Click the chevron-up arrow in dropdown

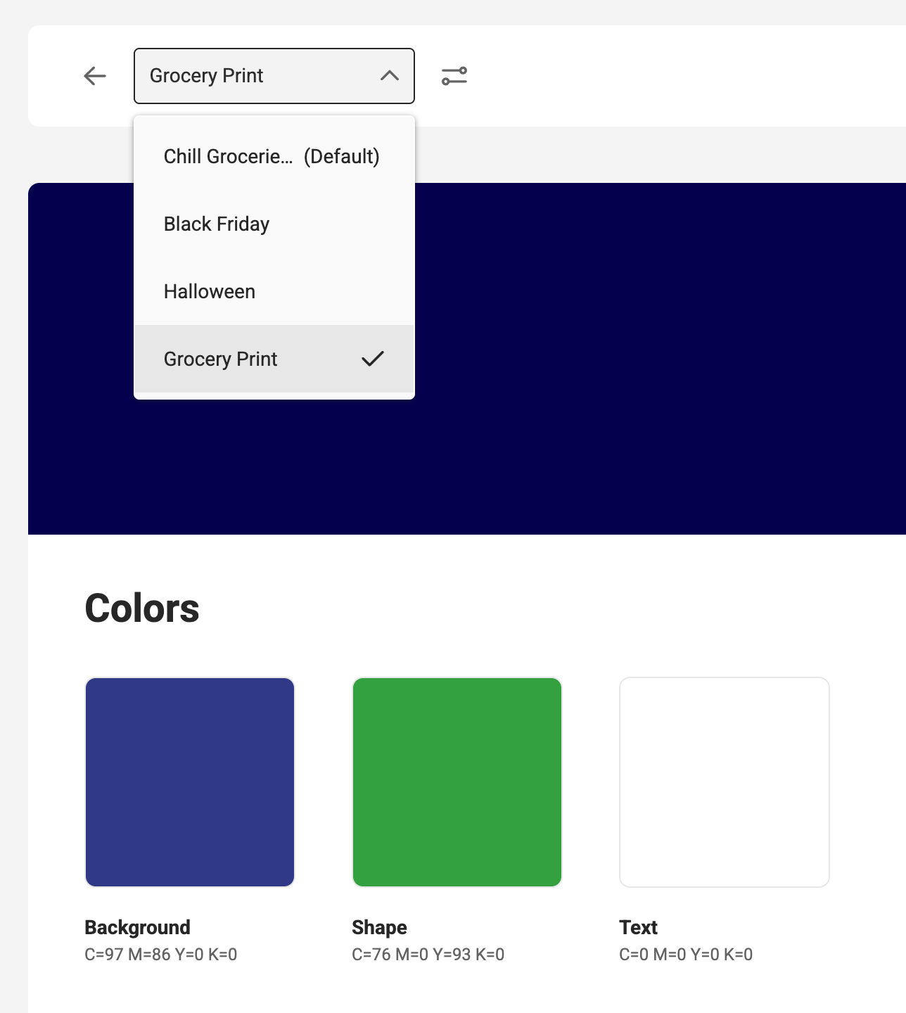point(390,76)
